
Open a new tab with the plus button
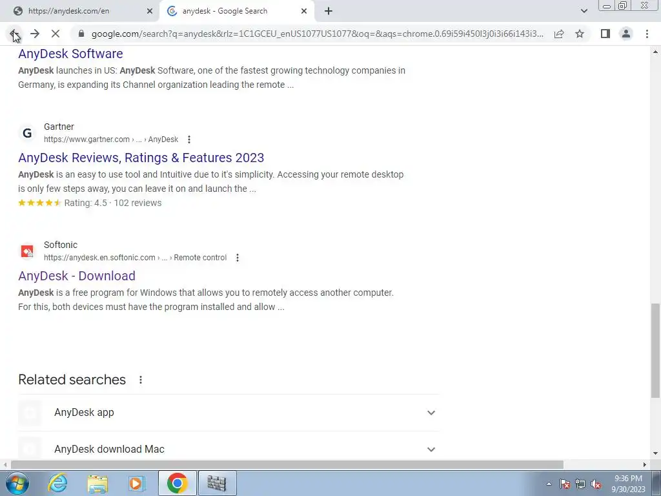pyautogui.click(x=329, y=11)
